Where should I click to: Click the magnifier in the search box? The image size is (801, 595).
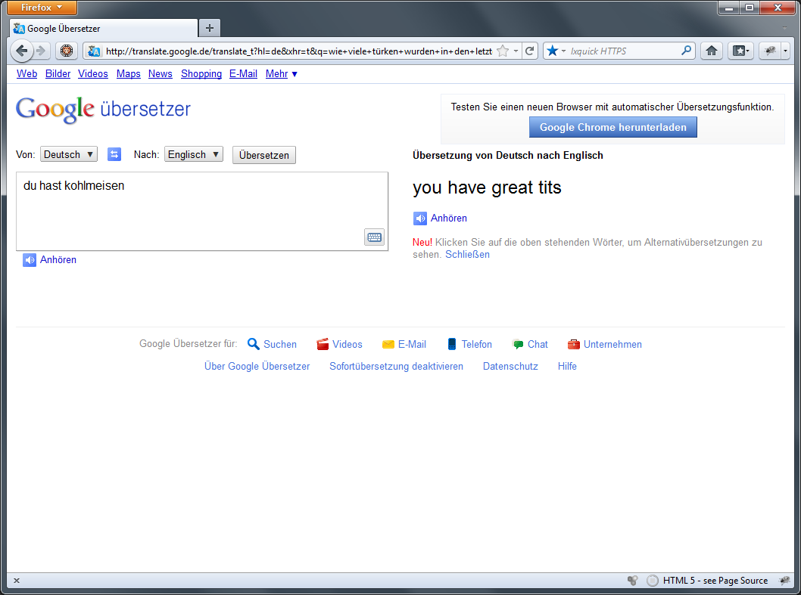[686, 51]
